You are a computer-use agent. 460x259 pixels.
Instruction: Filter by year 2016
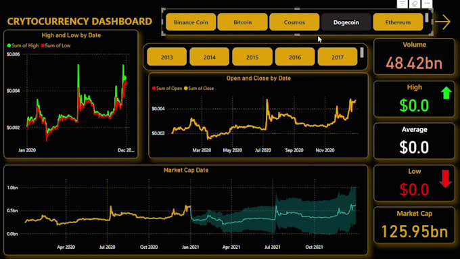pos(295,57)
